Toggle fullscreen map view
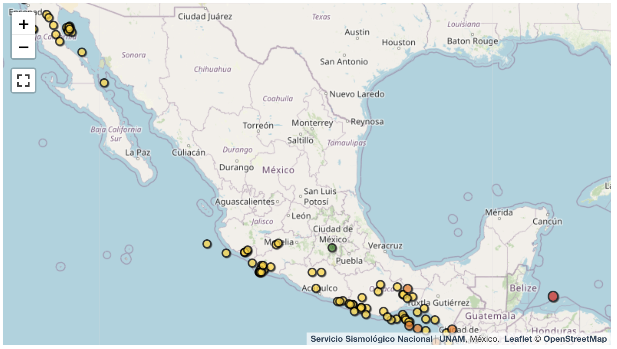This screenshot has width=617, height=349. (23, 81)
